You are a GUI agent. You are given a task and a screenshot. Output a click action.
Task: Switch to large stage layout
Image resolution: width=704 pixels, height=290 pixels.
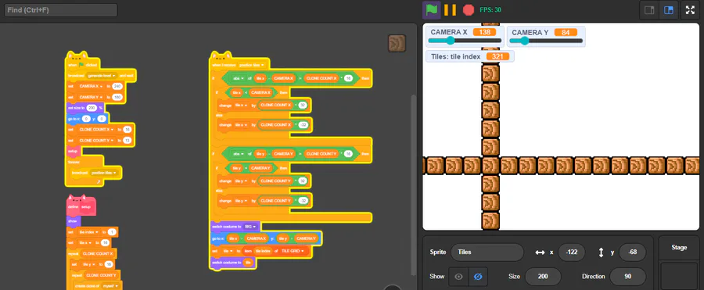coord(669,10)
